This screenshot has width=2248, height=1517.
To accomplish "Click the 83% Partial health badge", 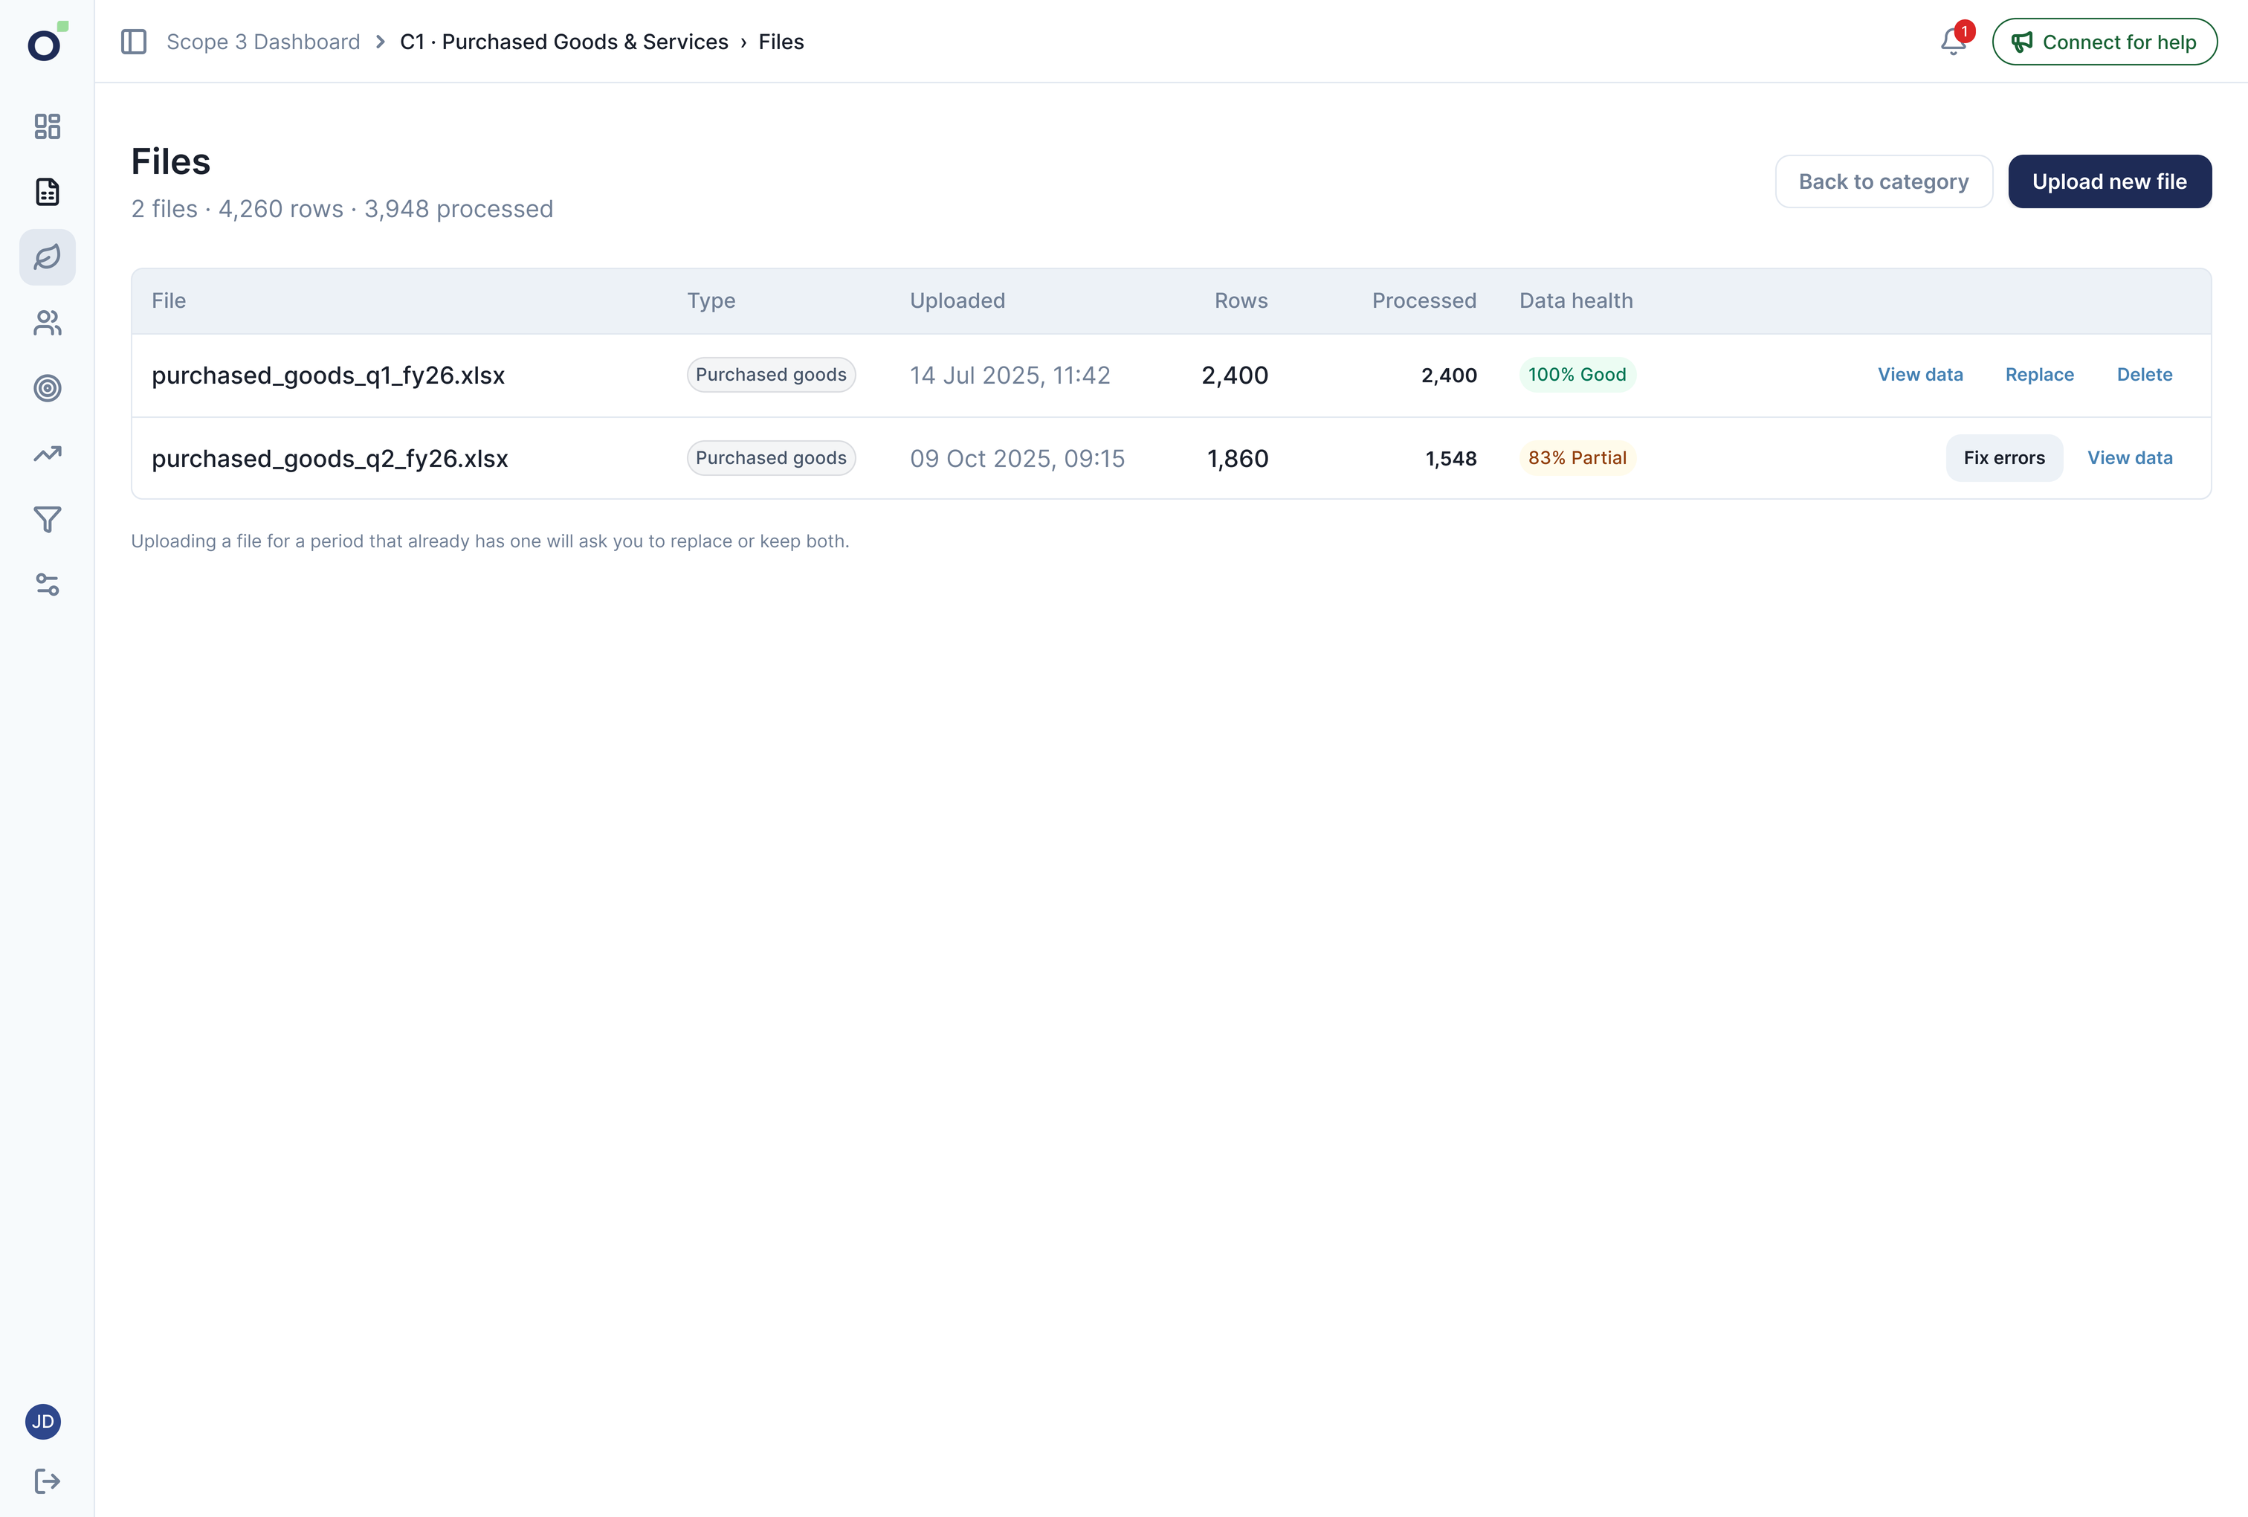I will (x=1577, y=457).
